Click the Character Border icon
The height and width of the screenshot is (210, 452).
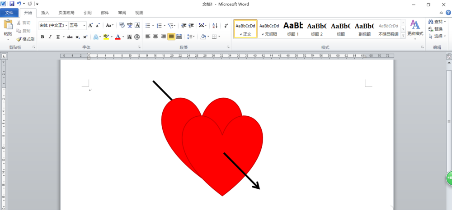[x=137, y=25]
